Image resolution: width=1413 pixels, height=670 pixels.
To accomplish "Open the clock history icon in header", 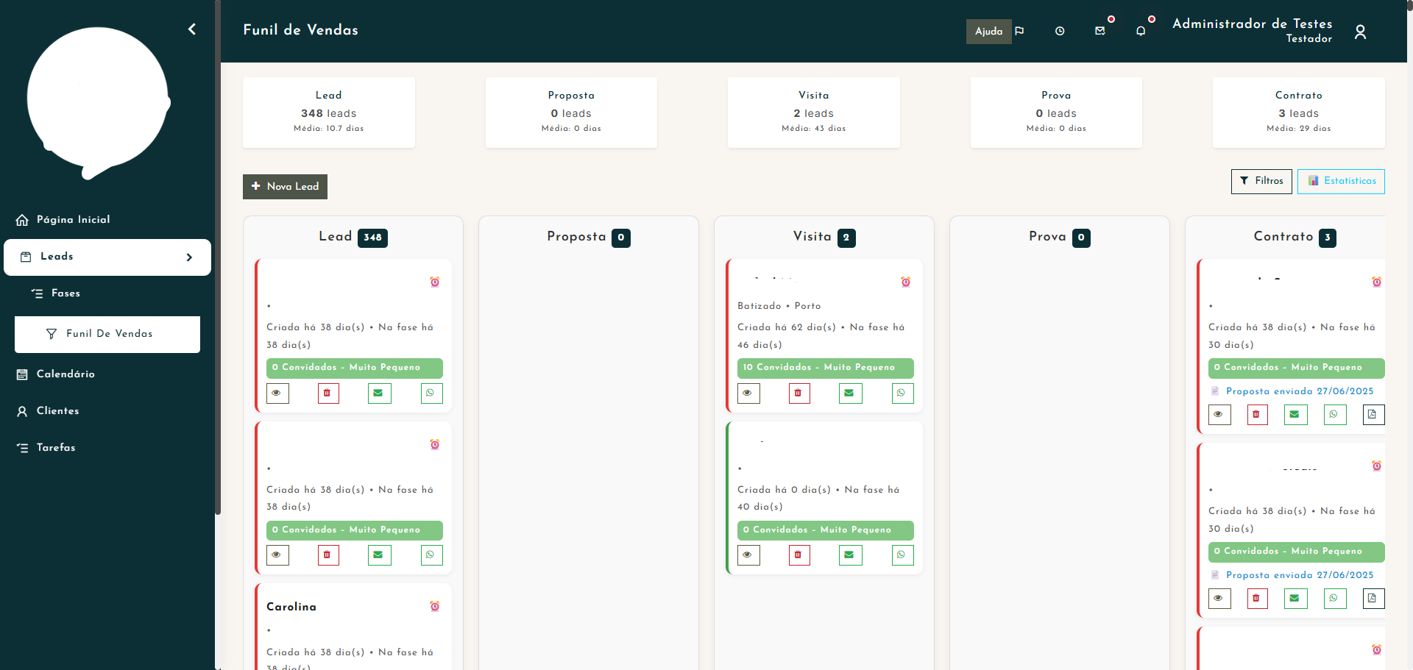I will pos(1060,31).
